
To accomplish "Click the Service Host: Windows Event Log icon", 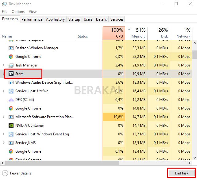I will click(11, 134).
